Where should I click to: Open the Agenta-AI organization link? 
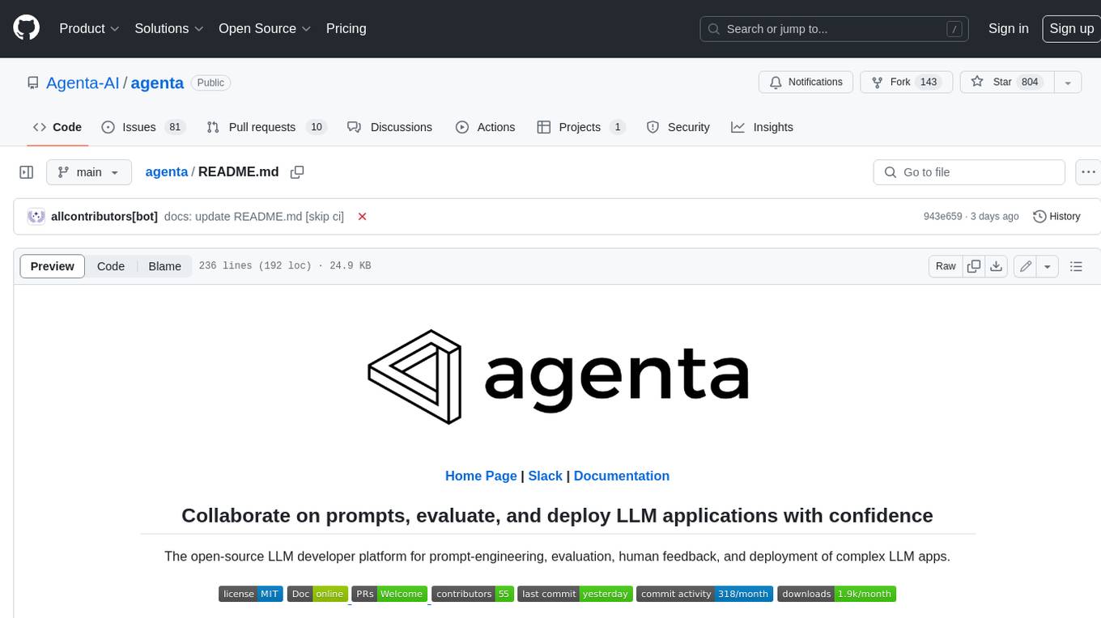tap(83, 83)
